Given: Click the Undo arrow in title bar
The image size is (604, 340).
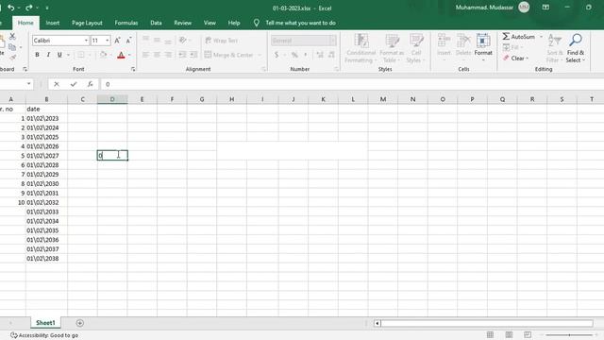Looking at the screenshot, I should (10, 8).
